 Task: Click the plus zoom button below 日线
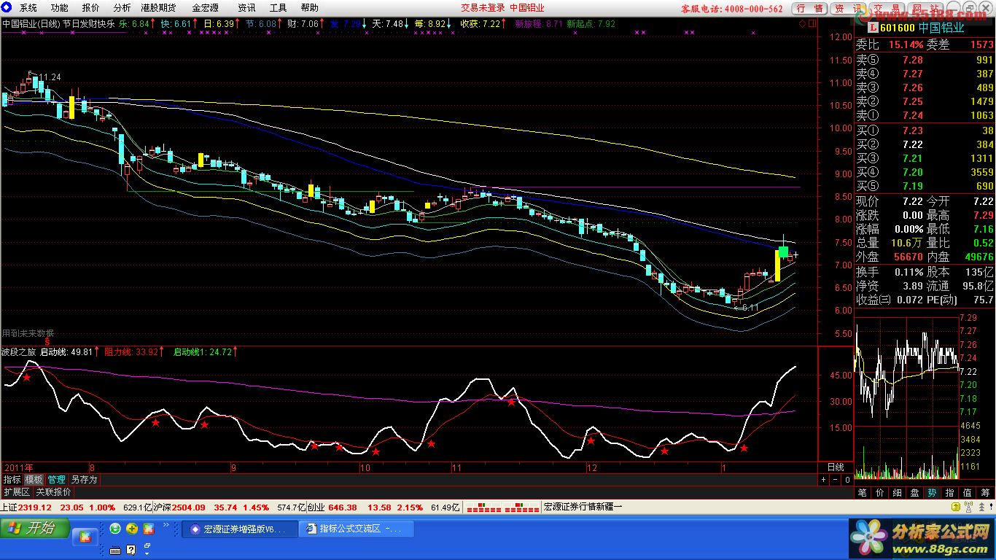pyautogui.click(x=824, y=480)
